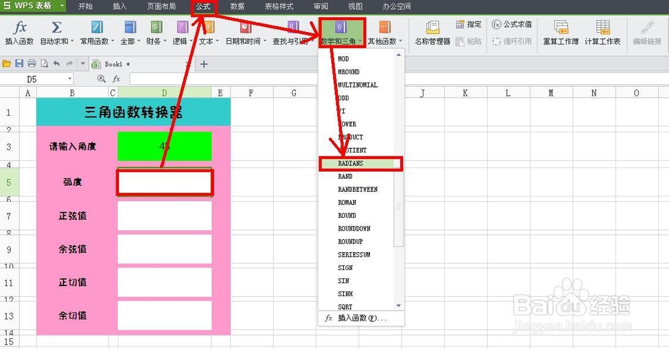Image resolution: width=669 pixels, height=349 pixels.
Task: Open the name box D5 dropdown arrow
Action: pos(70,79)
